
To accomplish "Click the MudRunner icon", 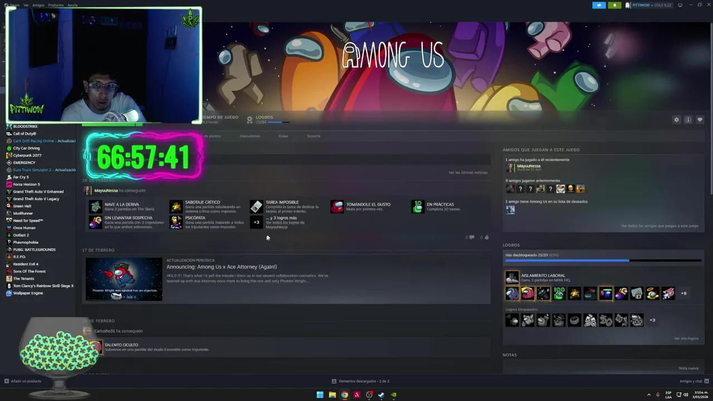I will [x=9, y=213].
